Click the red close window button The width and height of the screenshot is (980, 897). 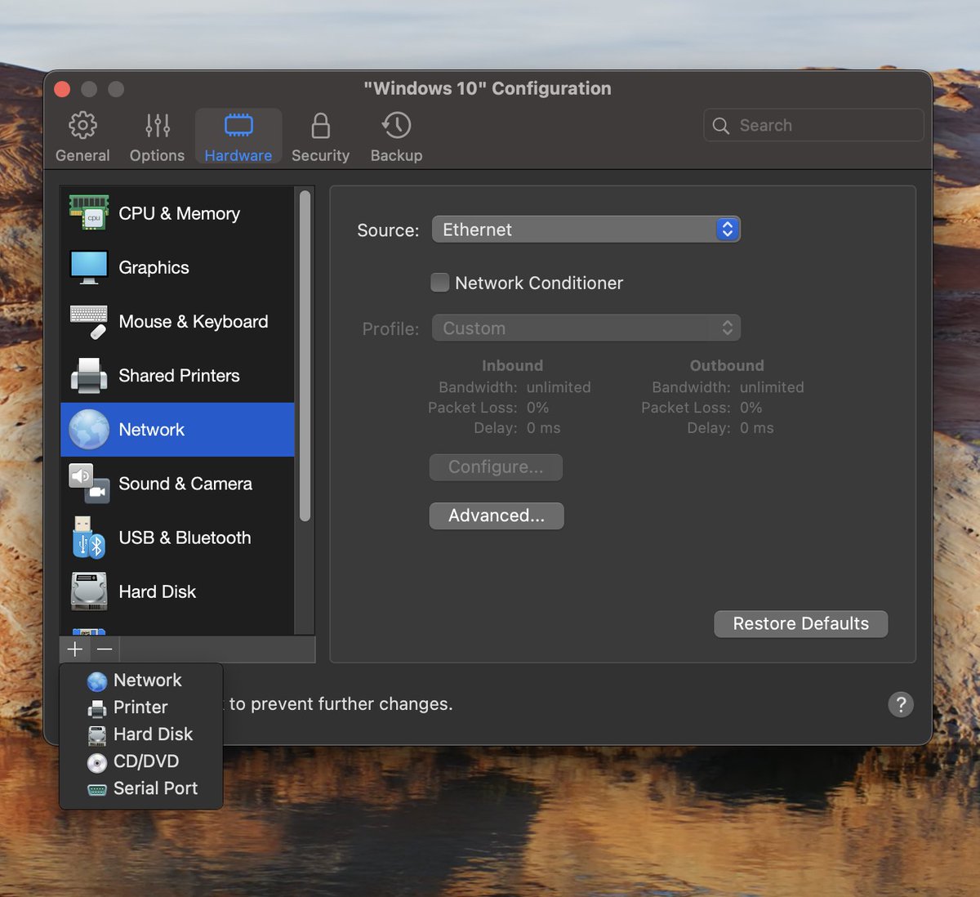pos(62,89)
